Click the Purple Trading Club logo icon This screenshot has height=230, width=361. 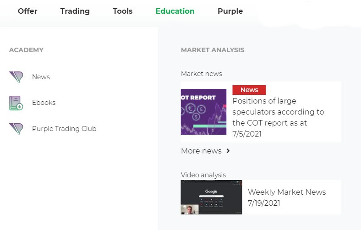tap(16, 129)
